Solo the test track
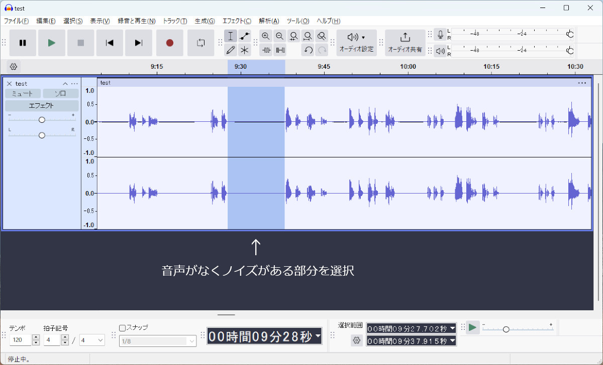603x365 pixels. point(60,93)
